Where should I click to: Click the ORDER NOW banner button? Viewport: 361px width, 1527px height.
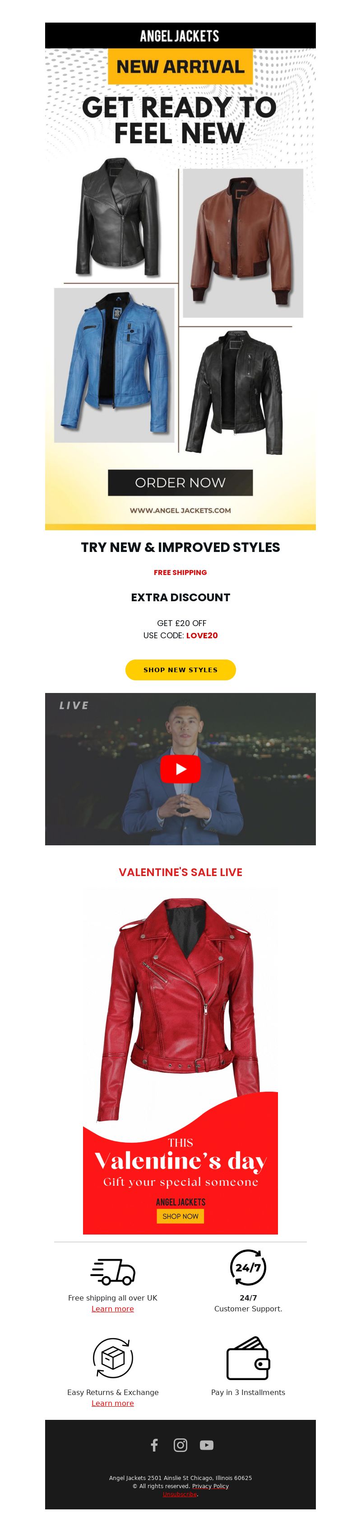pos(180,482)
